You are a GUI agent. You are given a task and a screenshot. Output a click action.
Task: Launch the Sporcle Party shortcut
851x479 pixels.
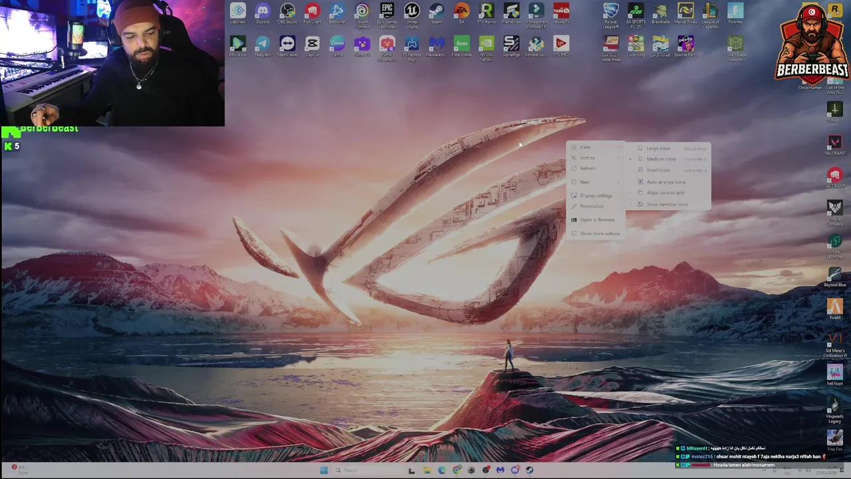(x=685, y=46)
